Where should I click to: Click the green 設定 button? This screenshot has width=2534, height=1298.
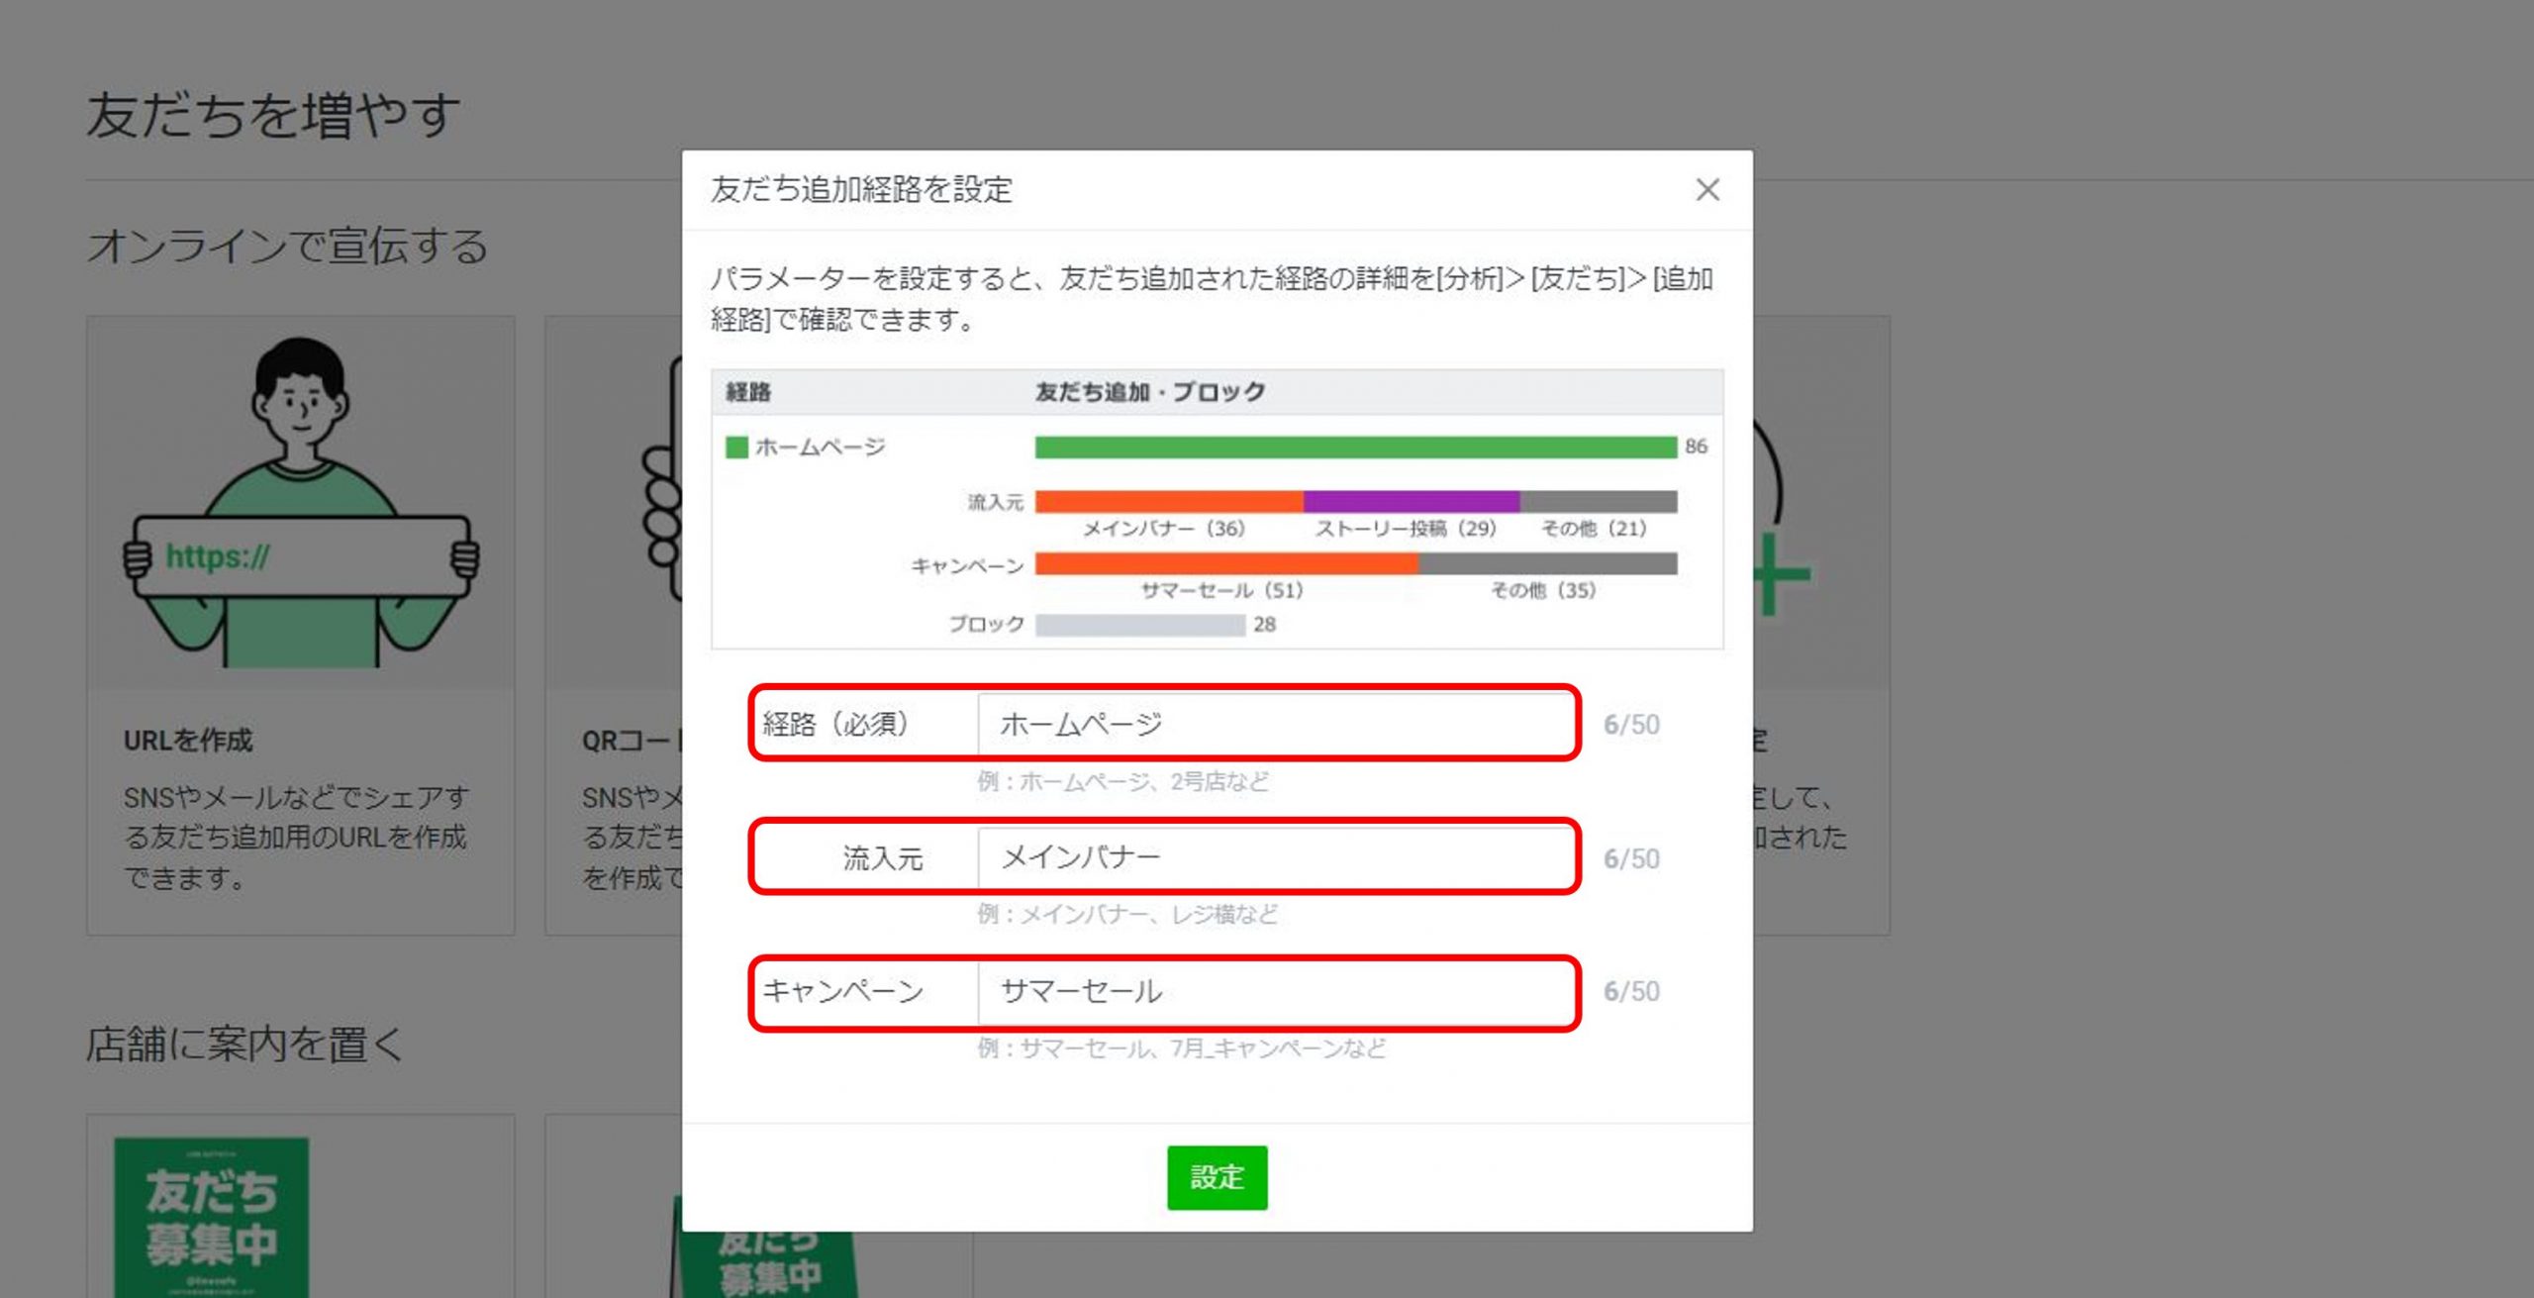(x=1217, y=1177)
